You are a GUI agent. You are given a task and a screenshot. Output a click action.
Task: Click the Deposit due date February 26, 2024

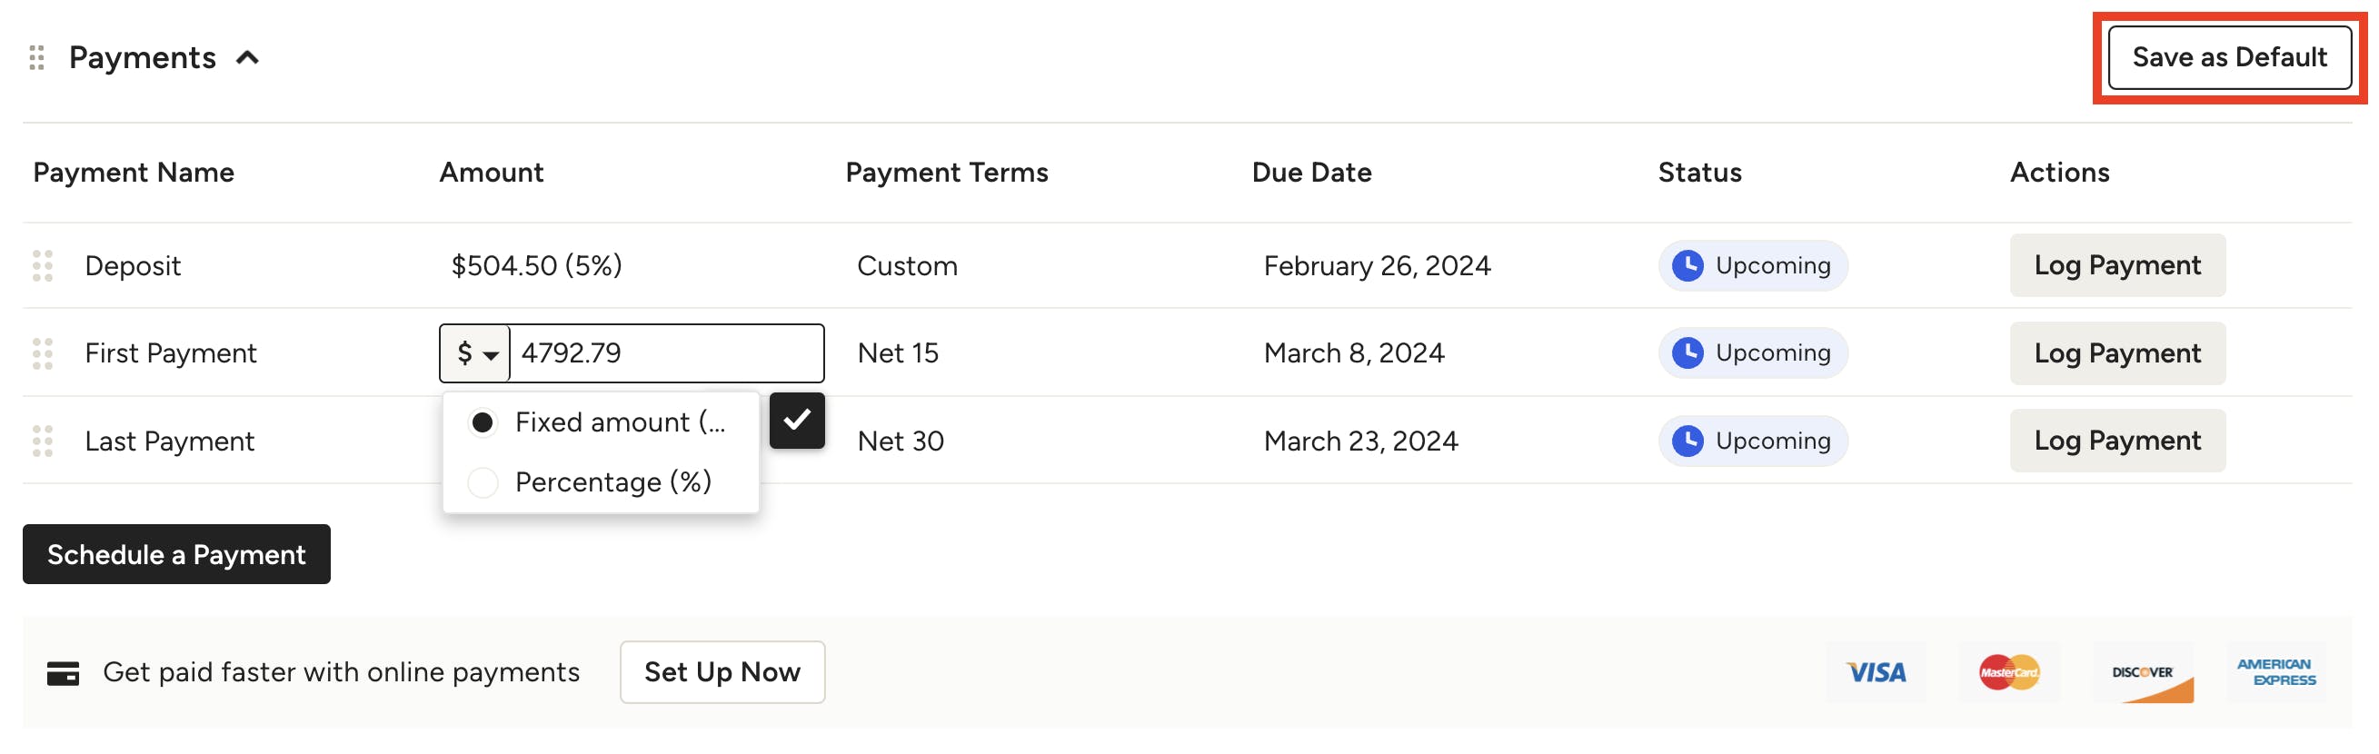click(1376, 266)
